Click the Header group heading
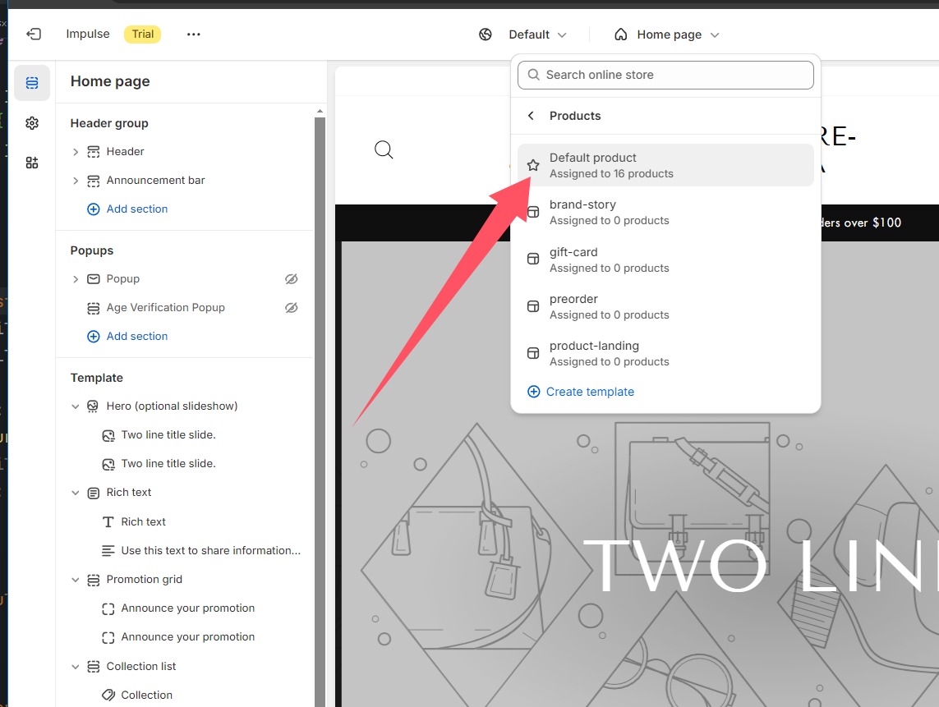 tap(109, 123)
